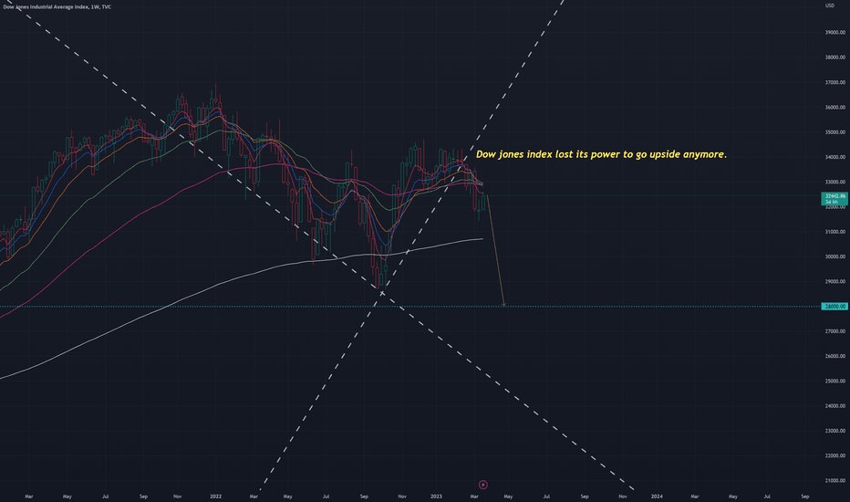Click the 36000.00 price axis label
850x502 pixels.
coord(834,108)
